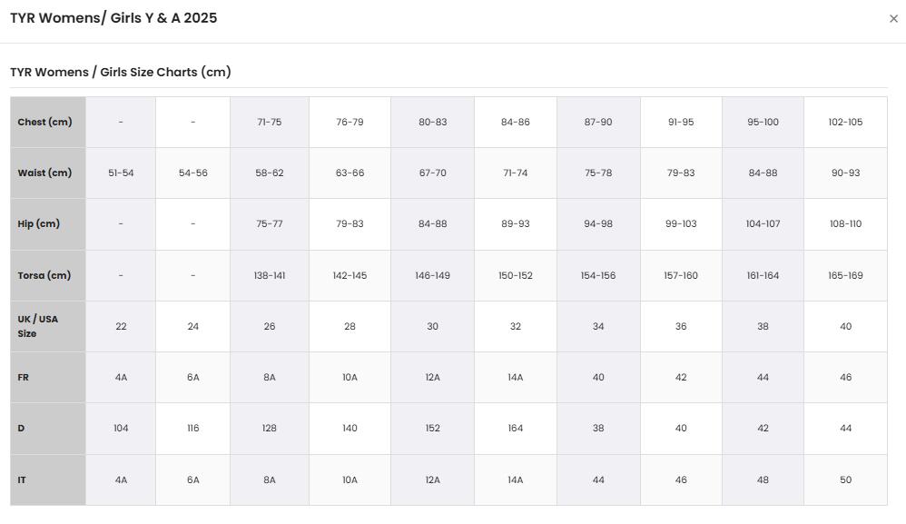Click the Chest (cm) row header
The height and width of the screenshot is (524, 906).
tap(48, 122)
